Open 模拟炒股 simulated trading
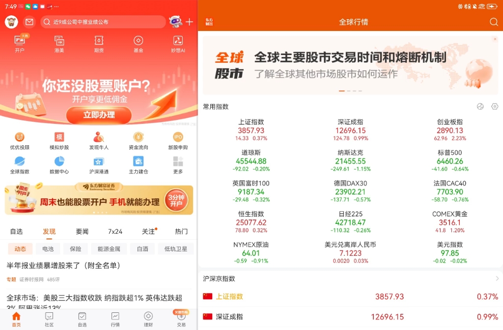The height and width of the screenshot is (330, 503). pos(59,141)
